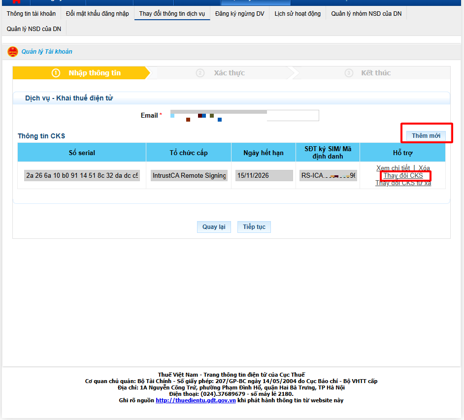Open the thuedientu.gdt.gov.vn footer link
Viewport: 464px width, 420px height.
point(196,400)
